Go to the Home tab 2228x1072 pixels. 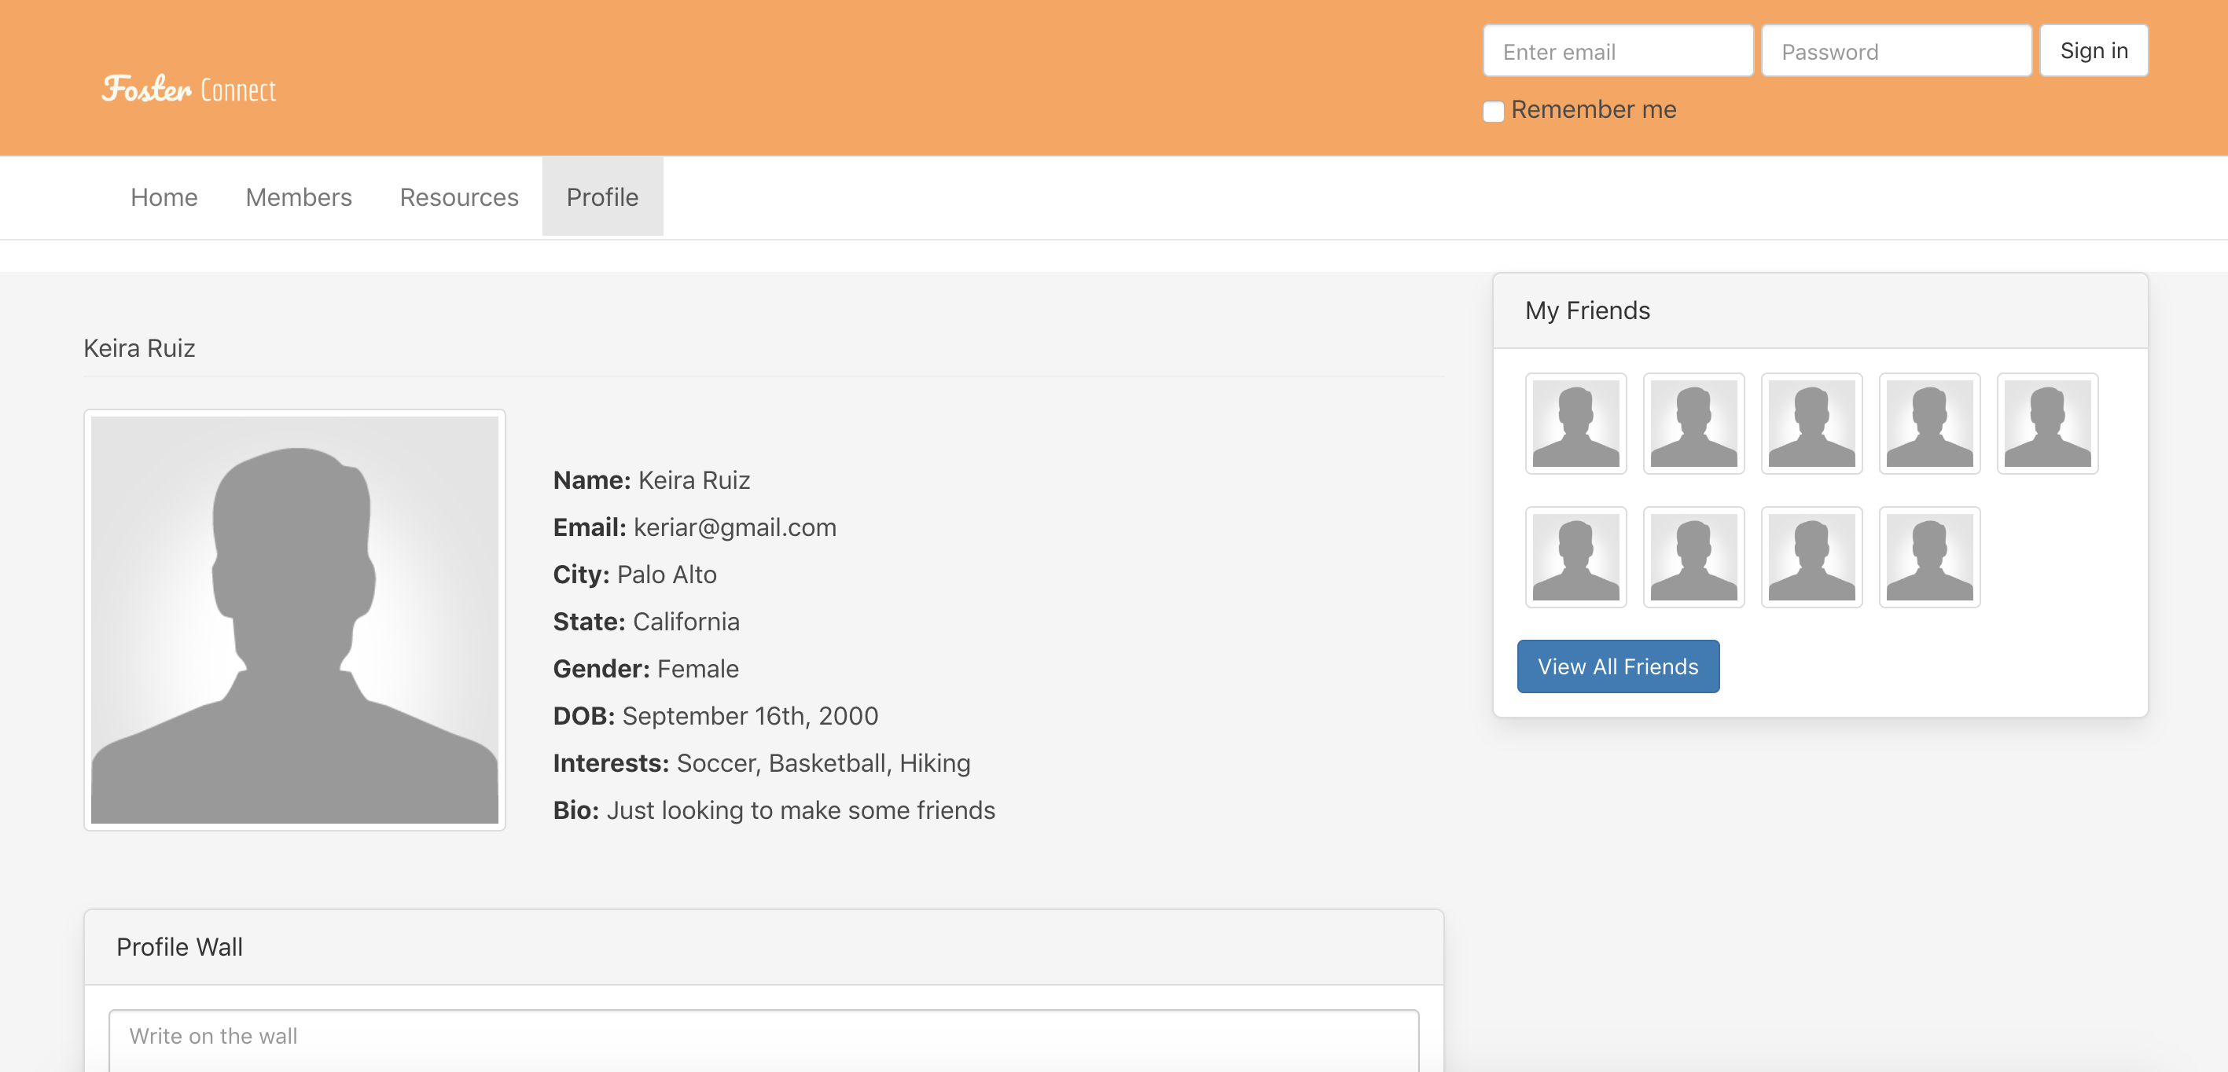point(164,197)
